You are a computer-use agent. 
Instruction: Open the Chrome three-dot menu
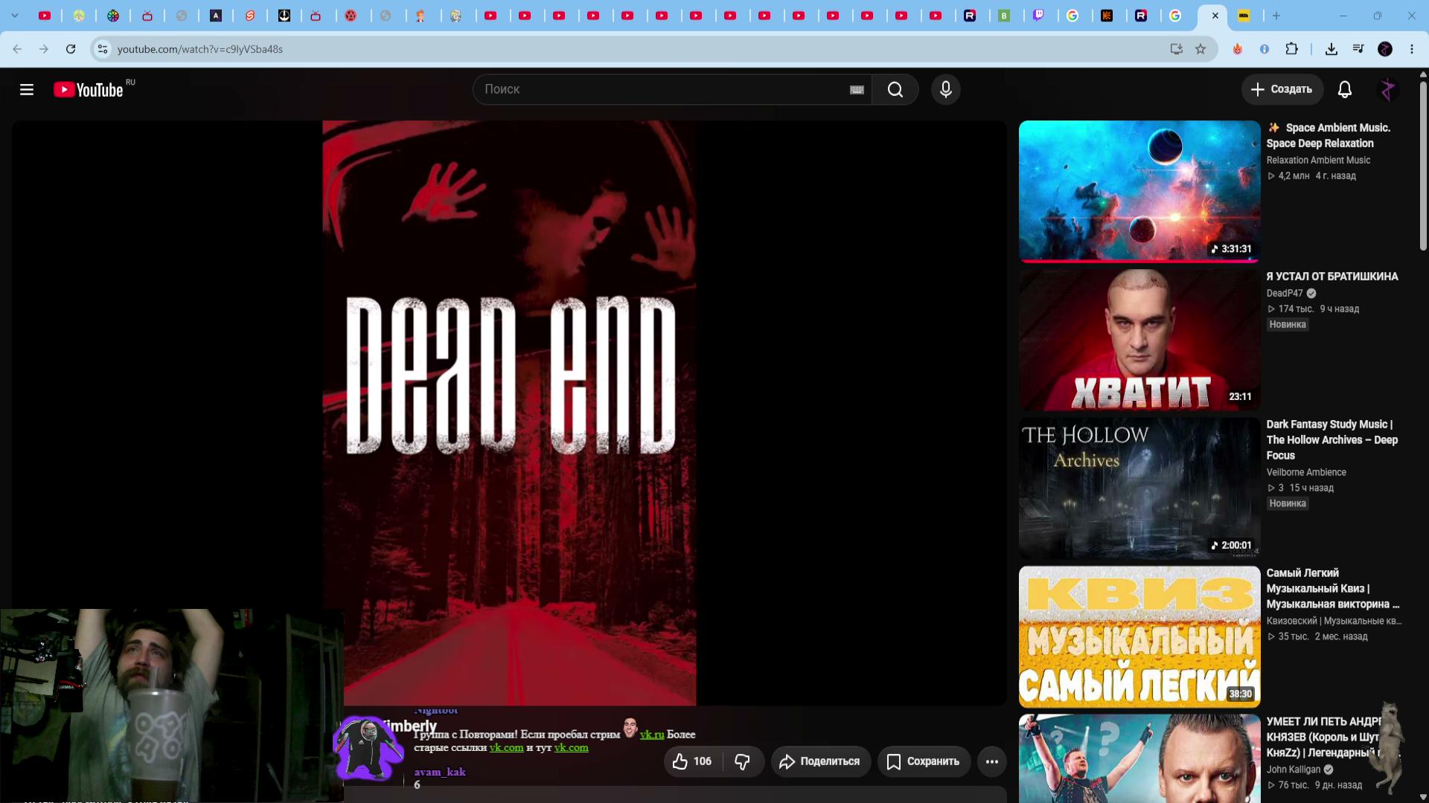tap(1412, 49)
